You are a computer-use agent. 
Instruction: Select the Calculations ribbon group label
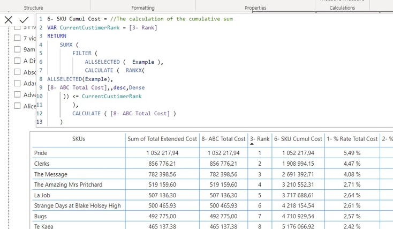pyautogui.click(x=342, y=8)
